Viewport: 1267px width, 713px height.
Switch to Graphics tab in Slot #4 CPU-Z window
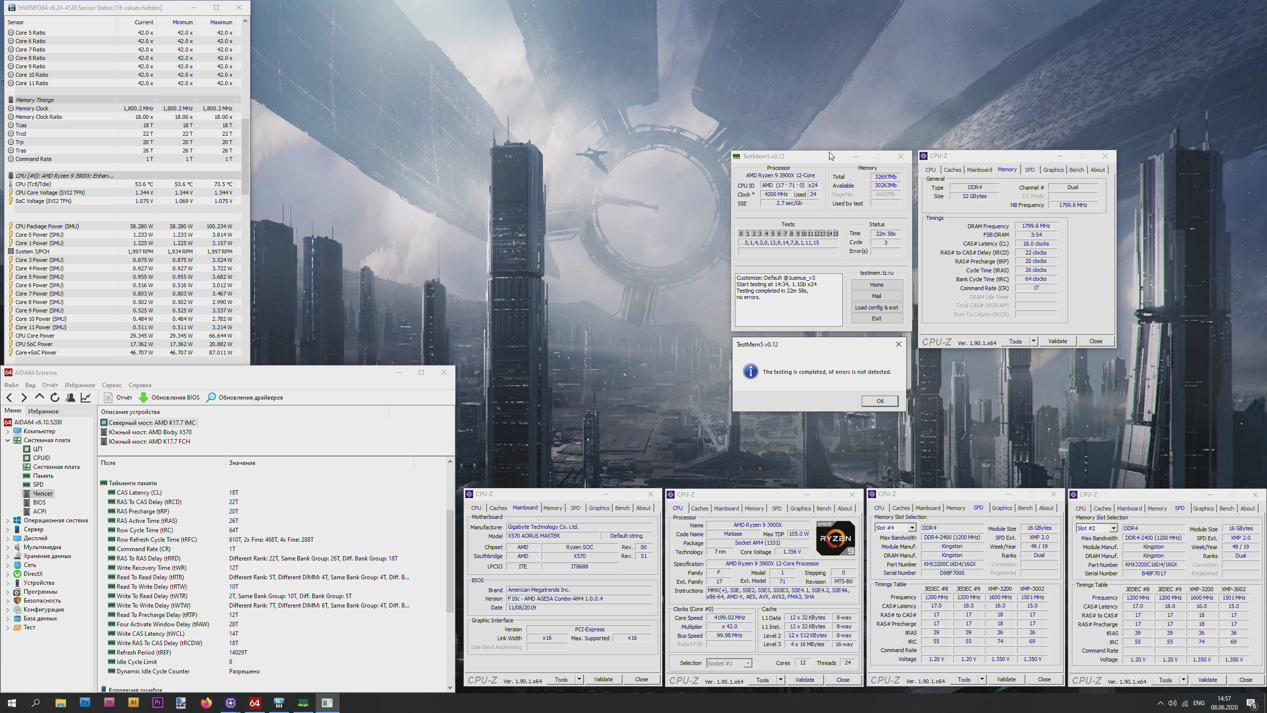[1002, 508]
